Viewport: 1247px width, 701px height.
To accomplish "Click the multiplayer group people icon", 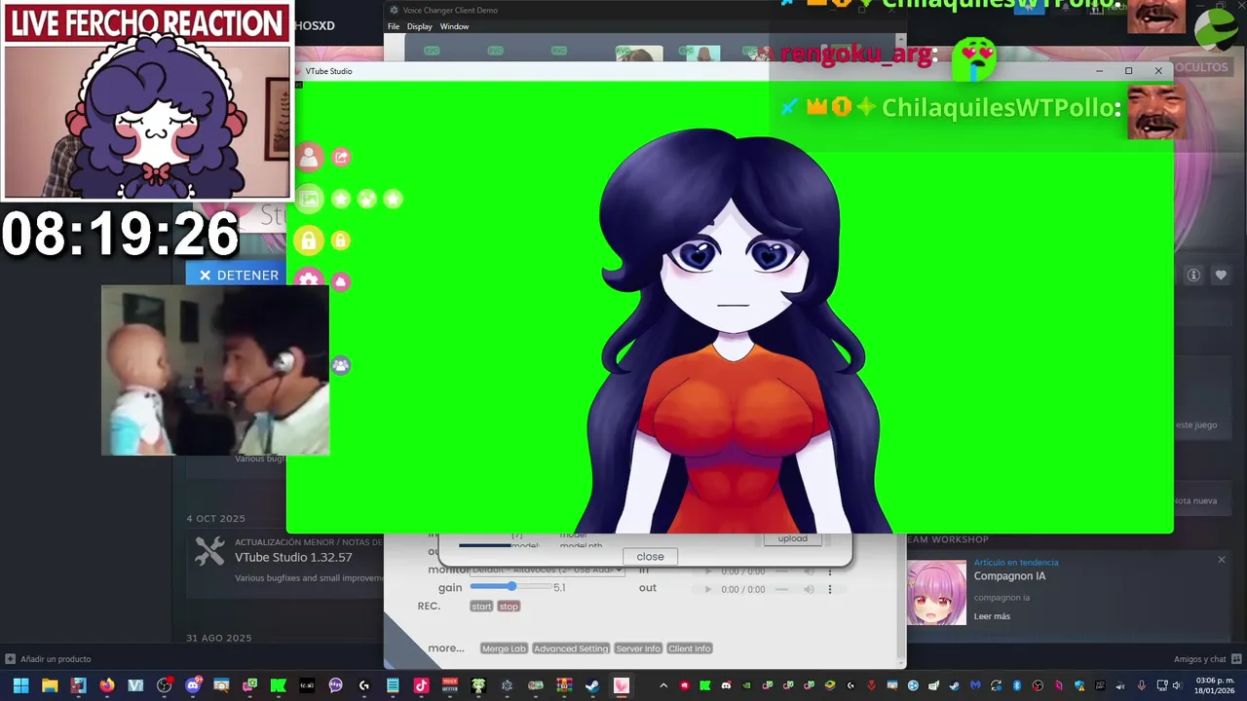I will (x=340, y=365).
